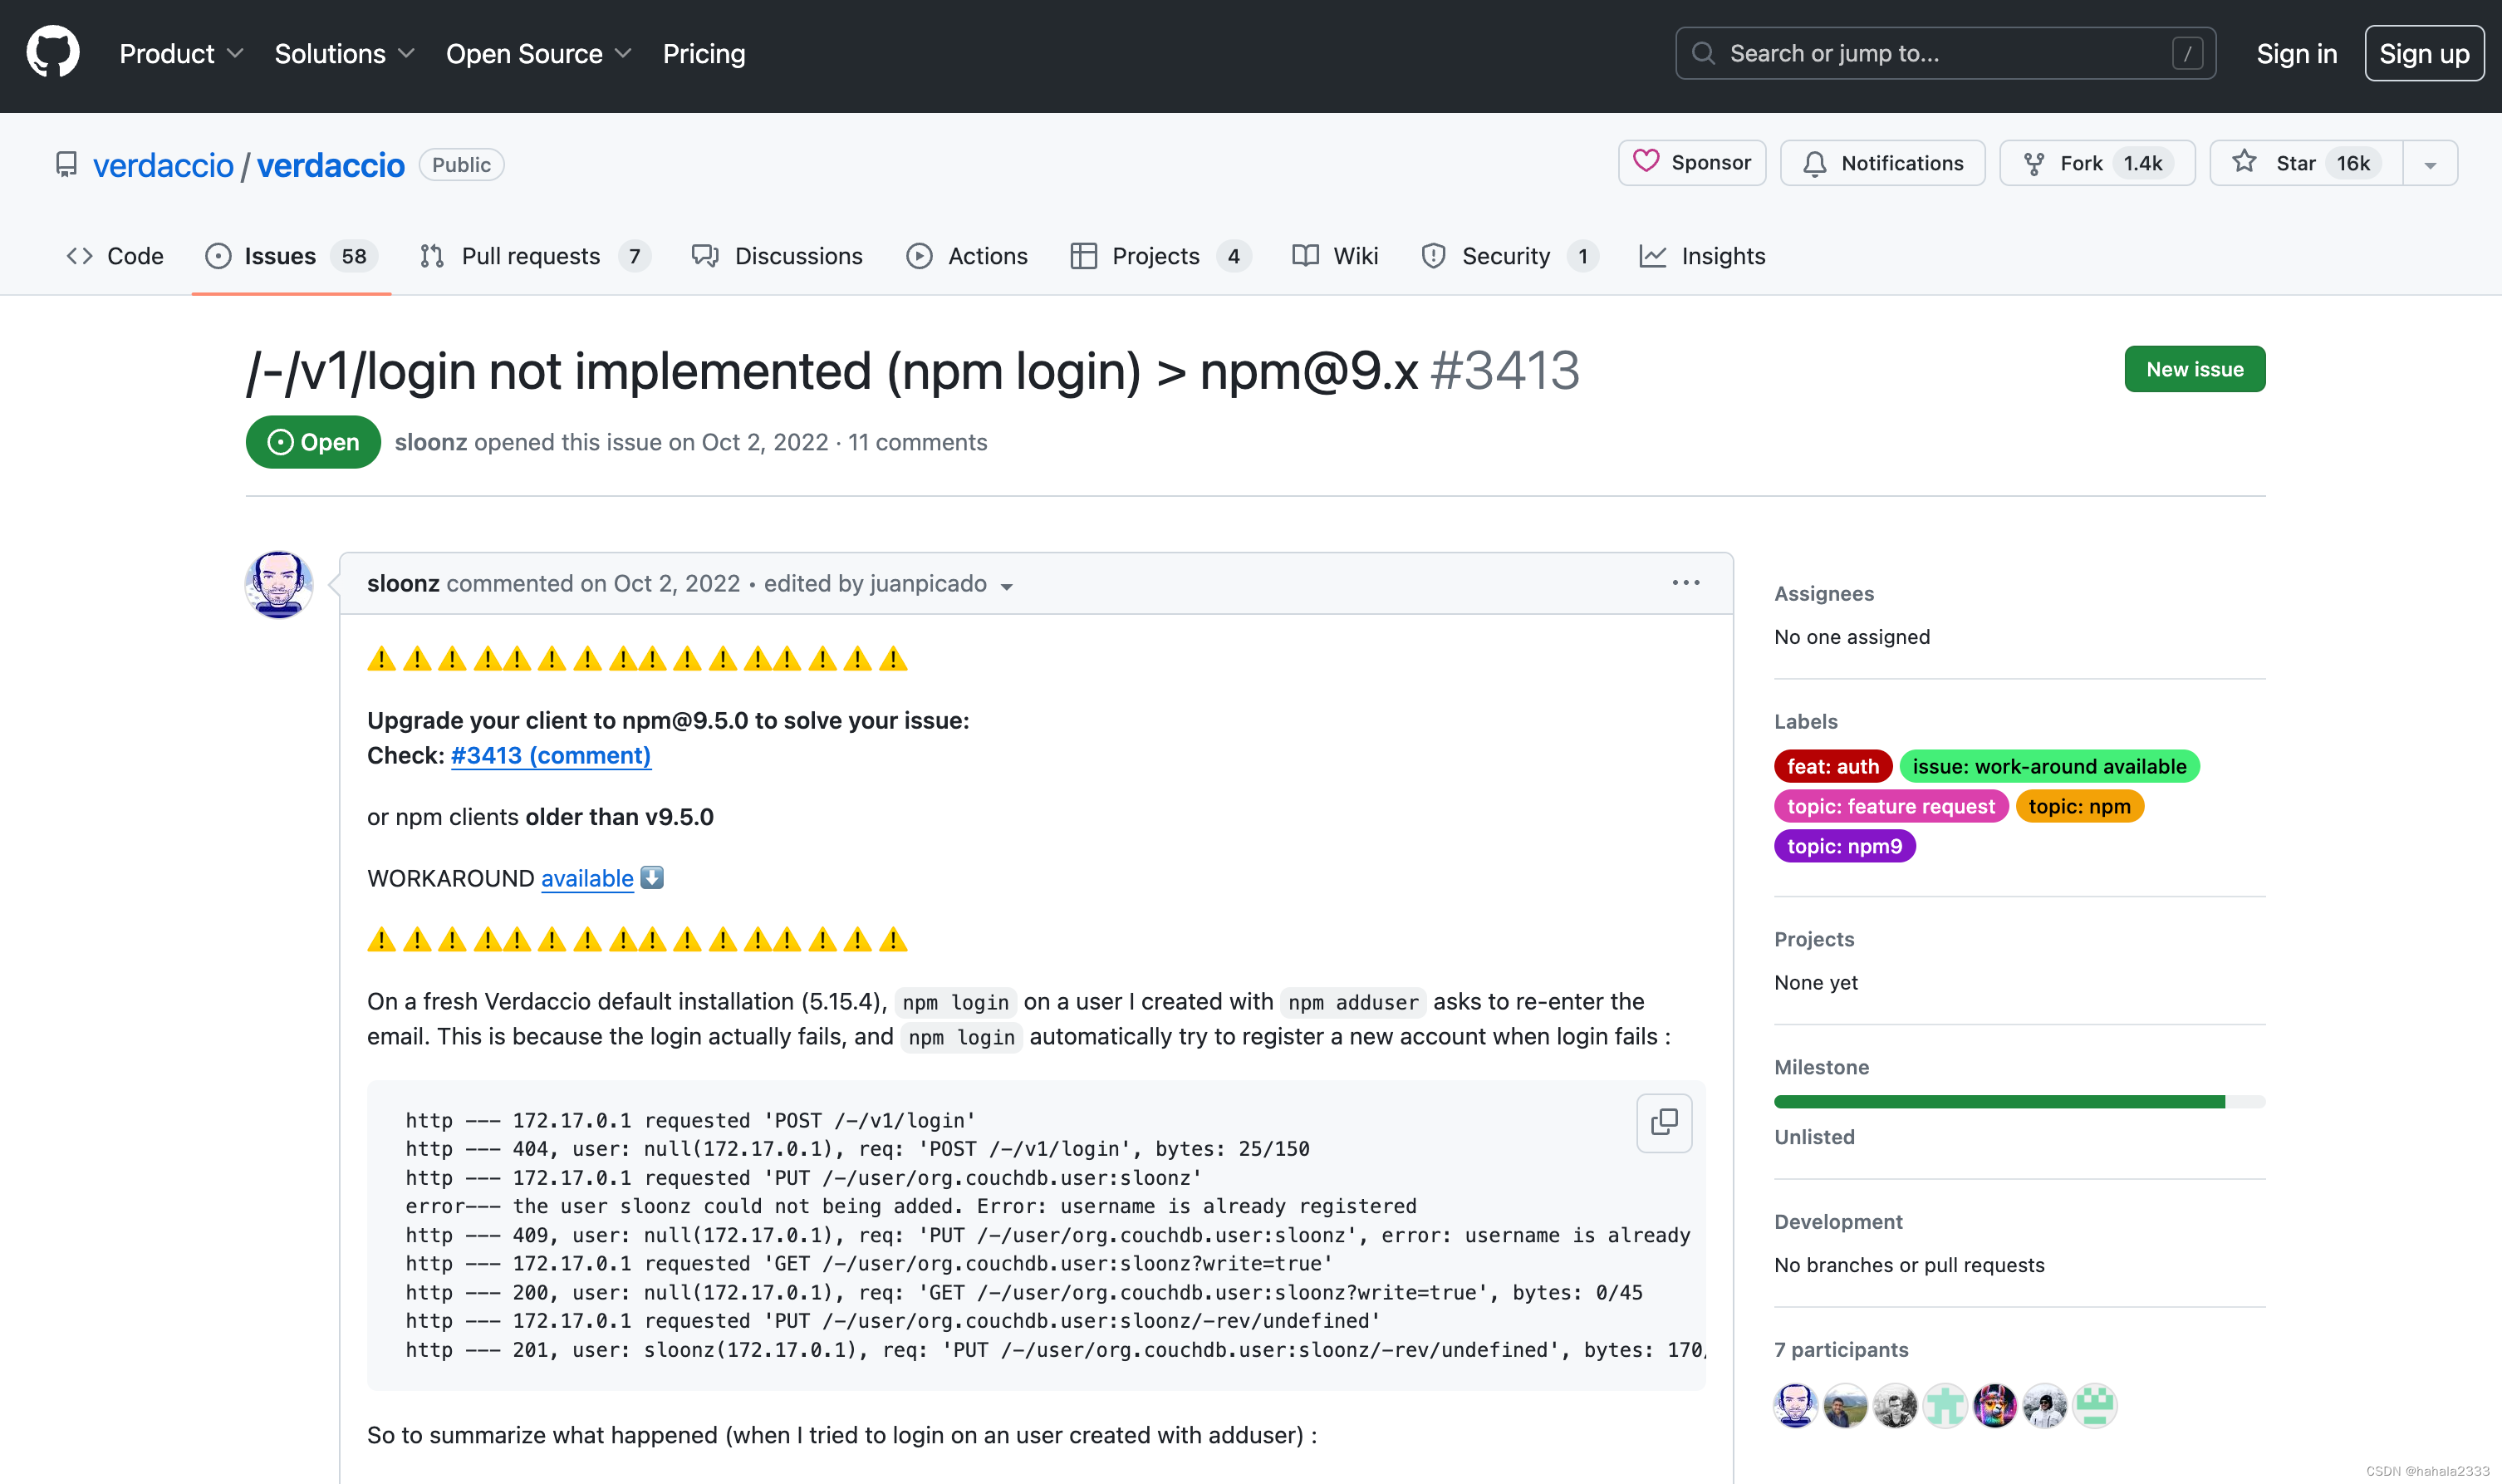Expand the edited by juanpicado history dropdown
Image resolution: width=2502 pixels, height=1484 pixels.
click(x=889, y=584)
